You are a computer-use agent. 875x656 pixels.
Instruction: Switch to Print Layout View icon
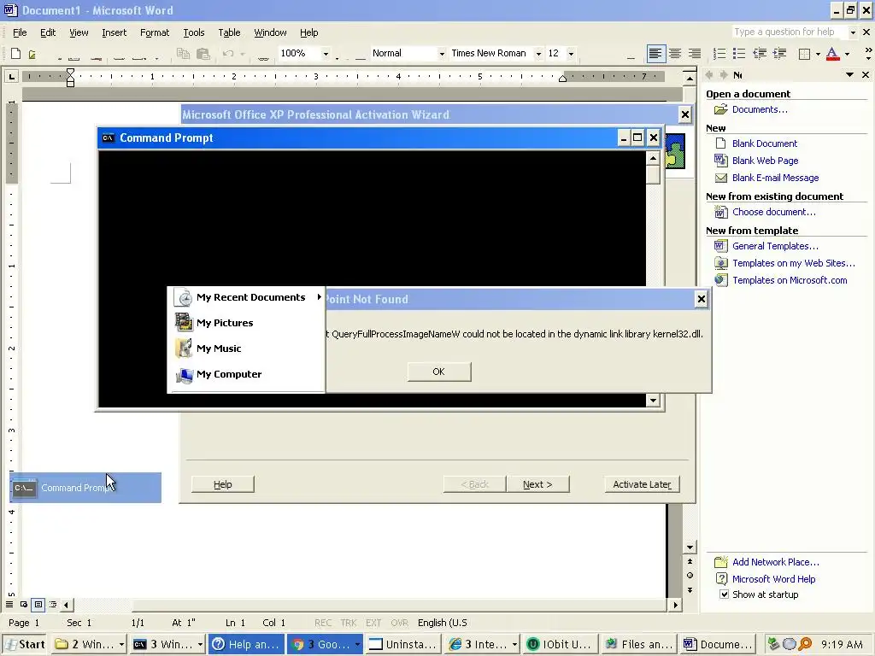click(x=38, y=604)
